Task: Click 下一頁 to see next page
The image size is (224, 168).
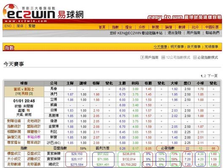Action: (x=213, y=76)
